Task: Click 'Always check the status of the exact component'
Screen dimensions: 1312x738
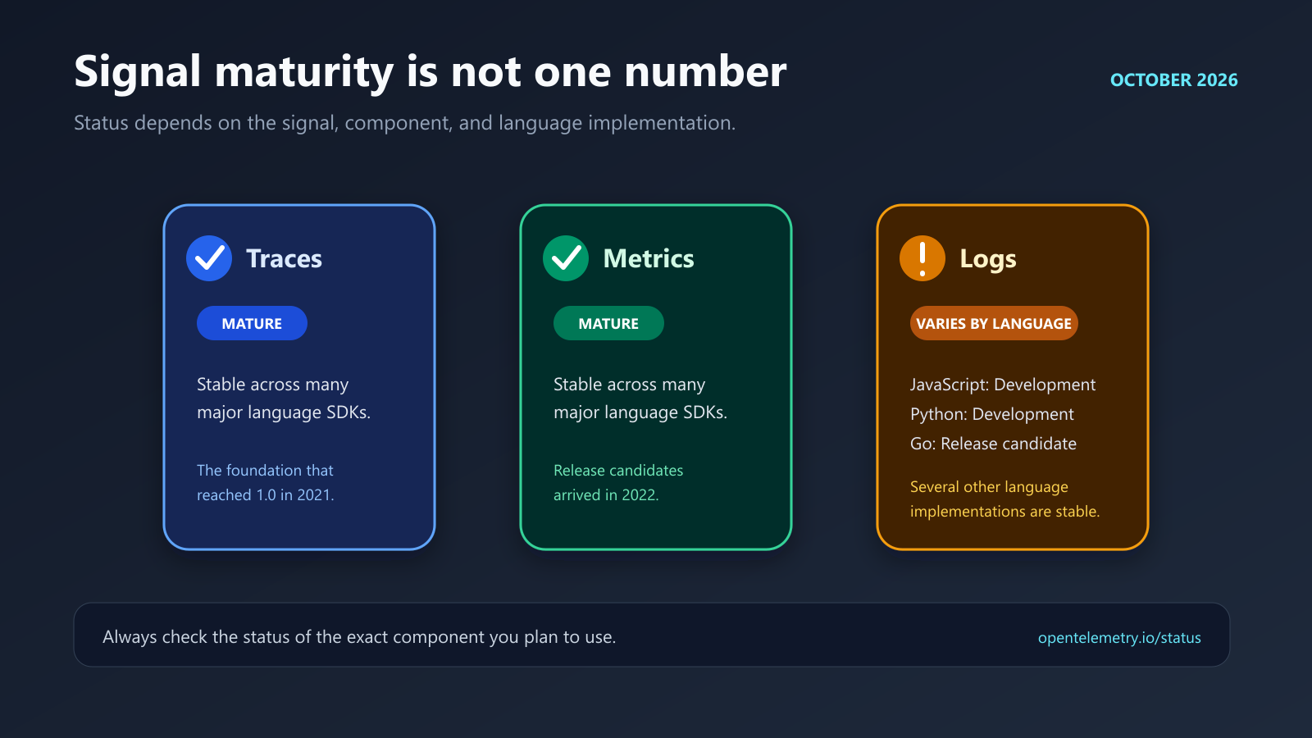Action: coord(359,637)
